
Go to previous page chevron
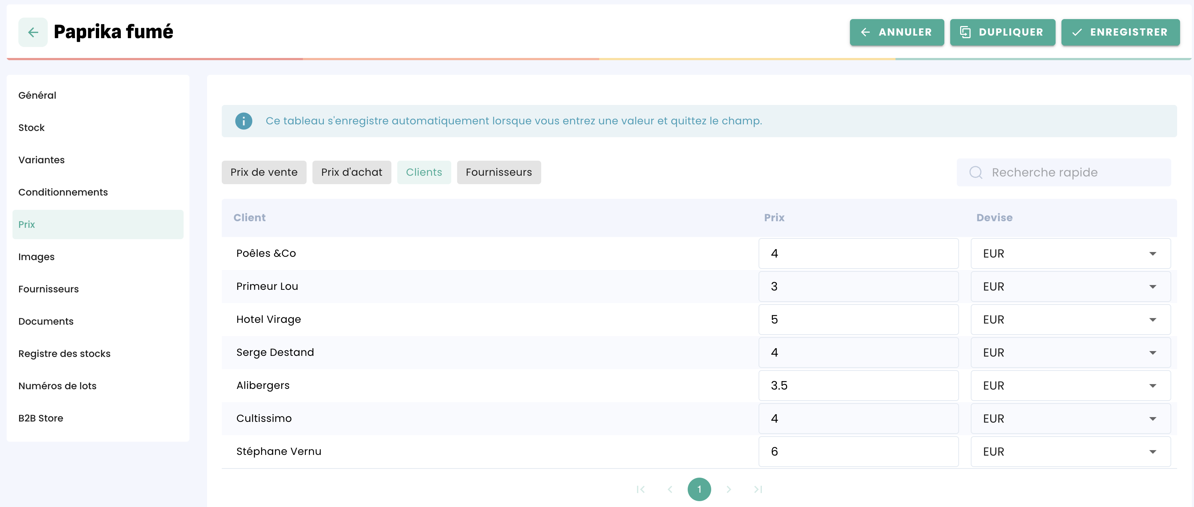click(670, 489)
